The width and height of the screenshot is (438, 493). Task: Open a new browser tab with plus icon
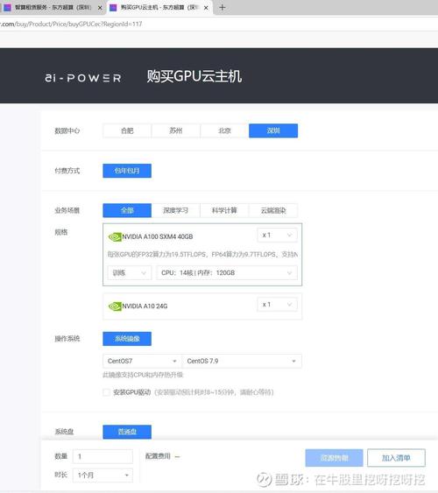click(x=223, y=7)
